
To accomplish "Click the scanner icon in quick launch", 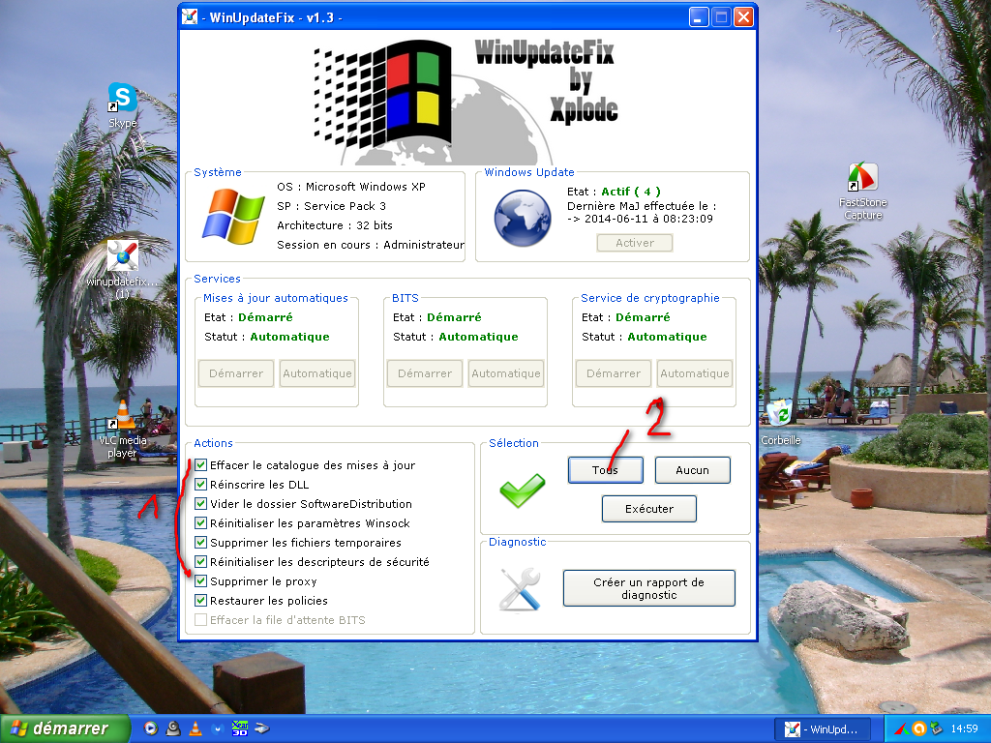I will tap(261, 728).
